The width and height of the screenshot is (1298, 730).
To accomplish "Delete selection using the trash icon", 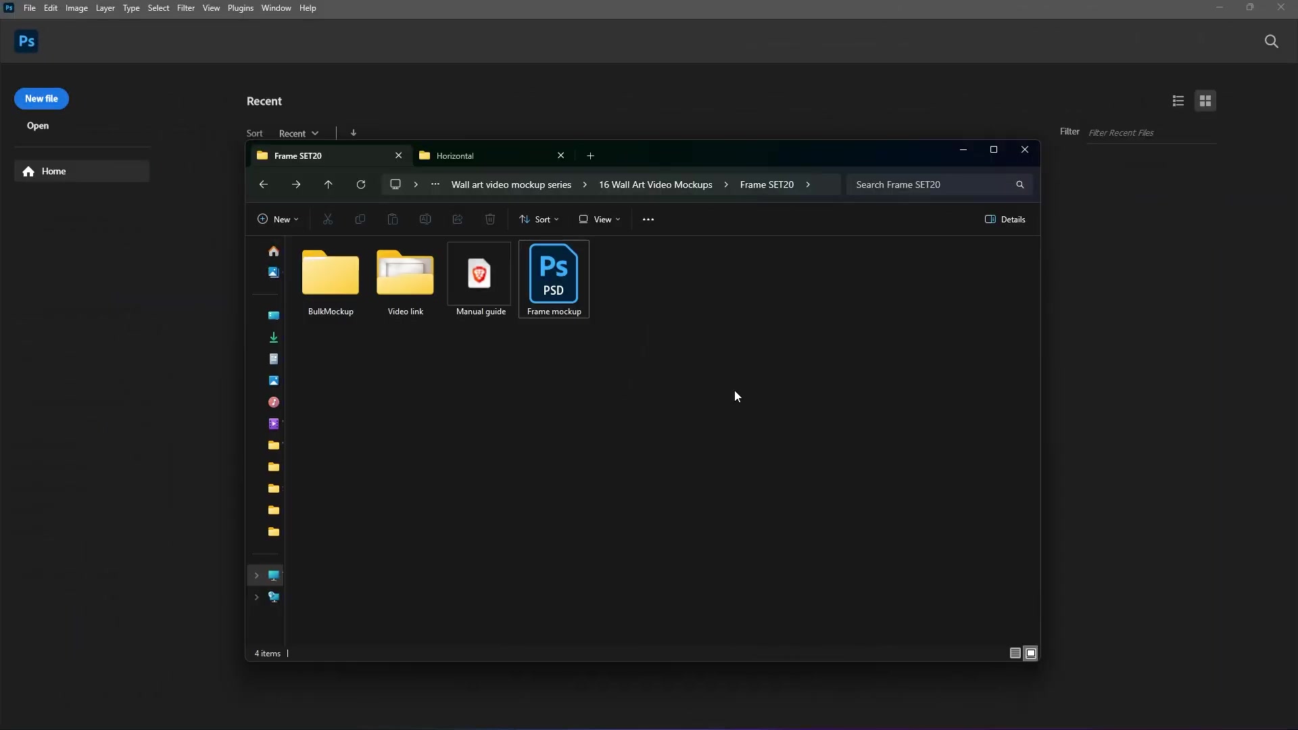I will [490, 219].
